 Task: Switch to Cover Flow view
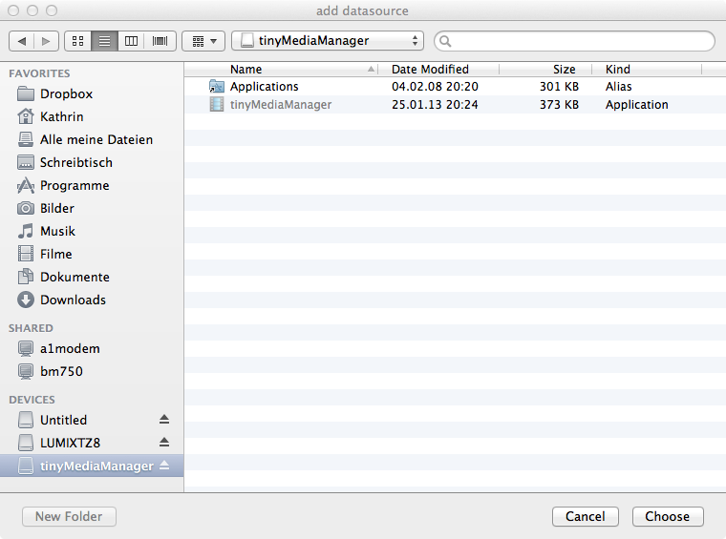[160, 41]
